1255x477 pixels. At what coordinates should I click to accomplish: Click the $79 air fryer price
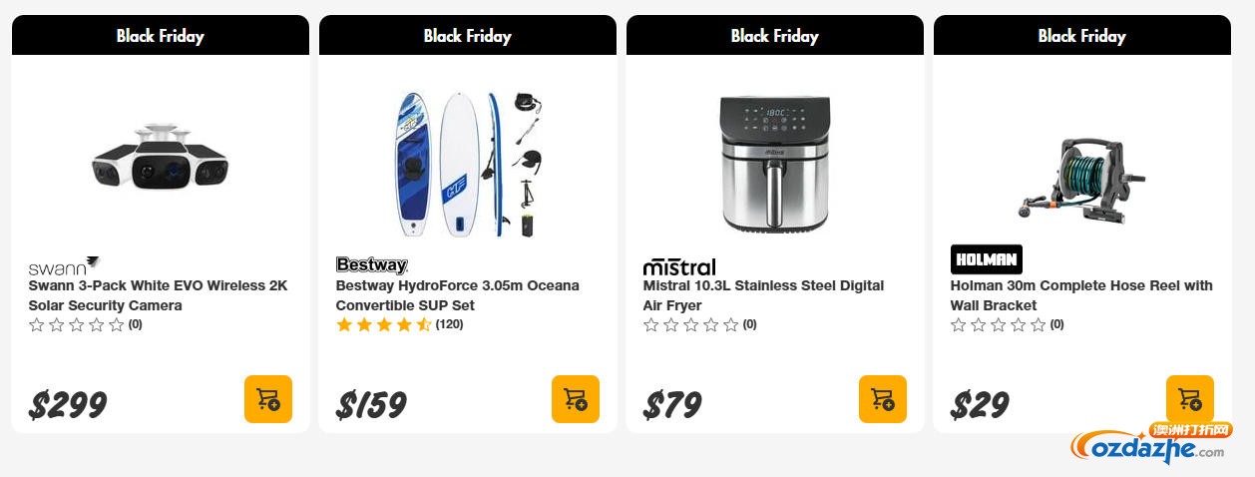coord(673,405)
